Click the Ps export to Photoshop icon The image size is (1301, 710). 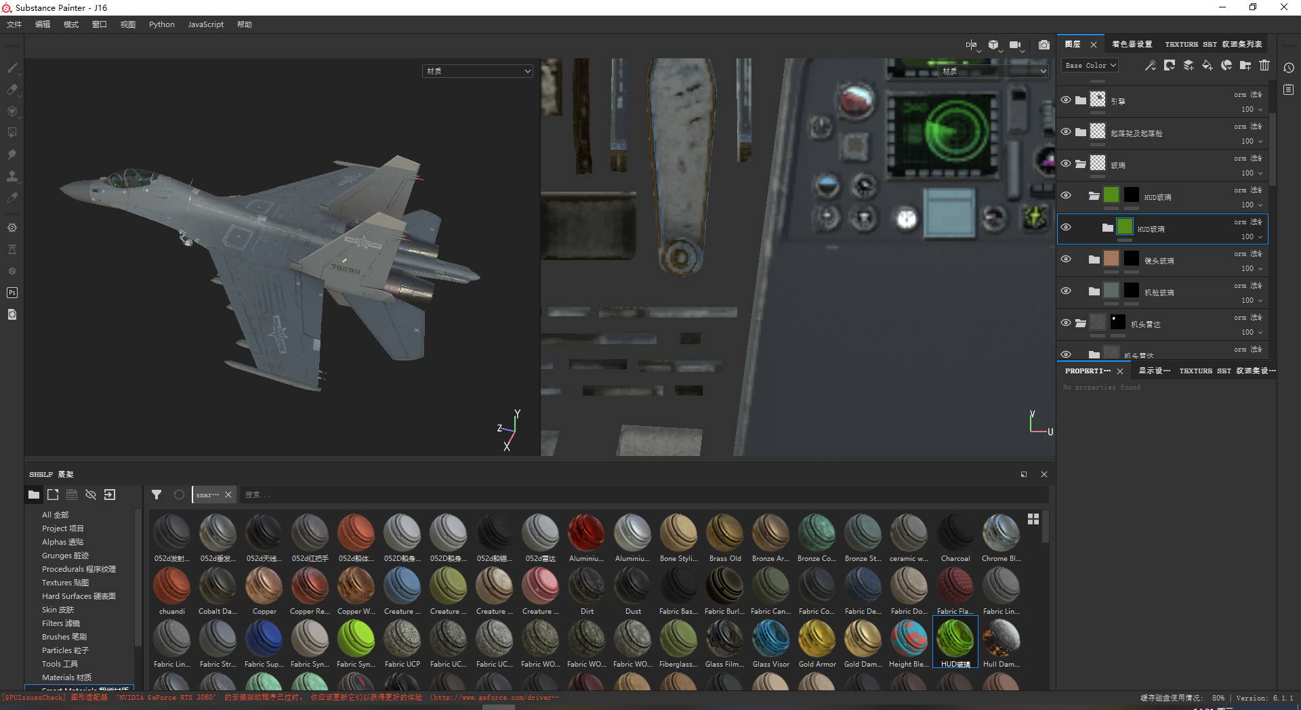point(12,293)
